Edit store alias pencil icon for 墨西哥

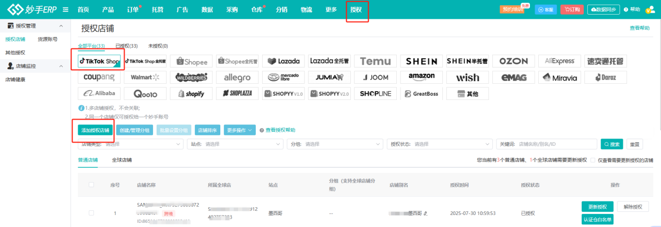426,213
